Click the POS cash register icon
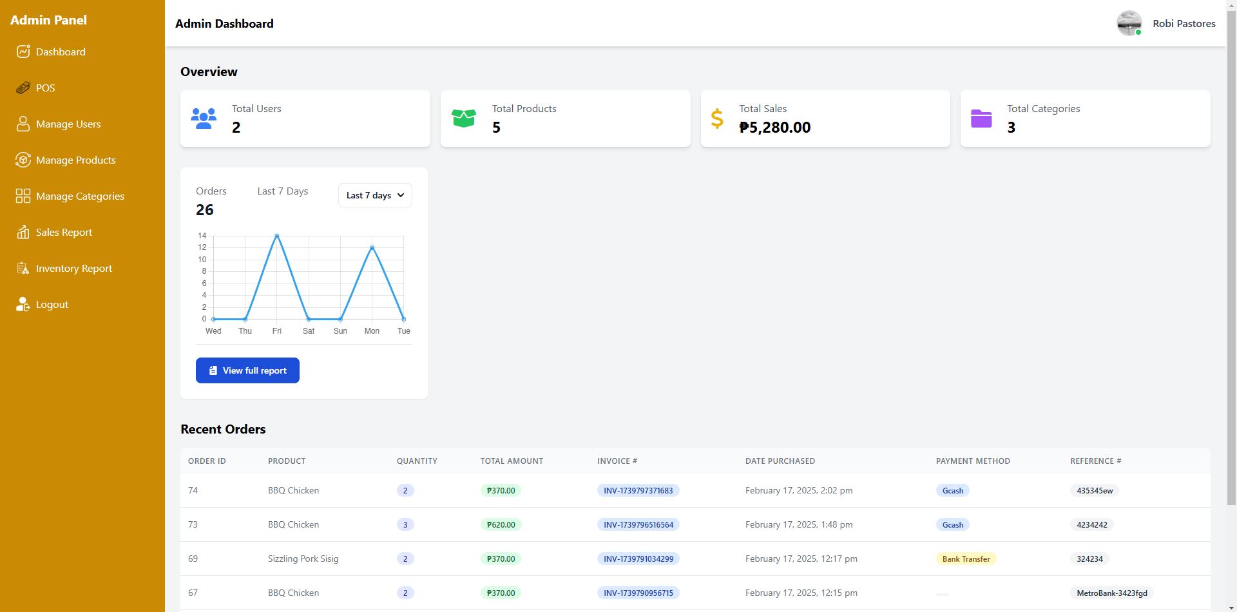1237x612 pixels. pos(23,88)
